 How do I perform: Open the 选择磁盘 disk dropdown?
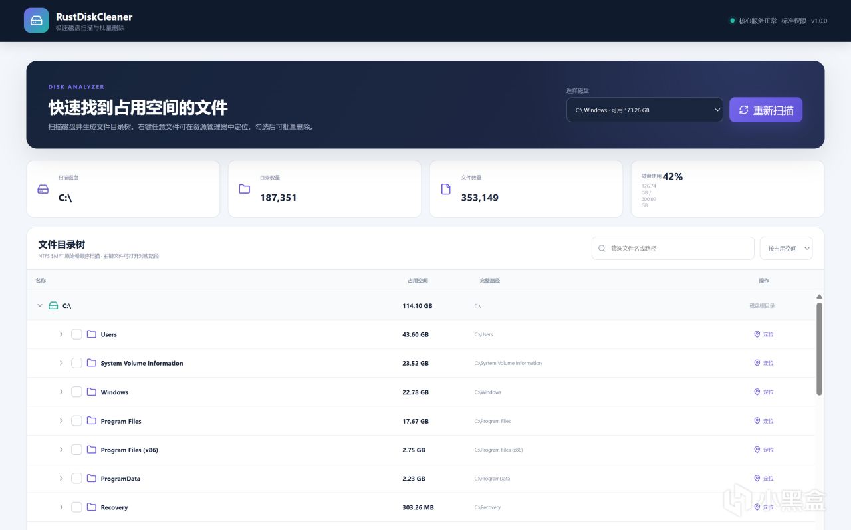(644, 110)
